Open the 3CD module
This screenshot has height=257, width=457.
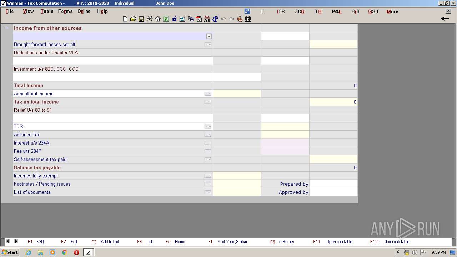[x=300, y=11]
